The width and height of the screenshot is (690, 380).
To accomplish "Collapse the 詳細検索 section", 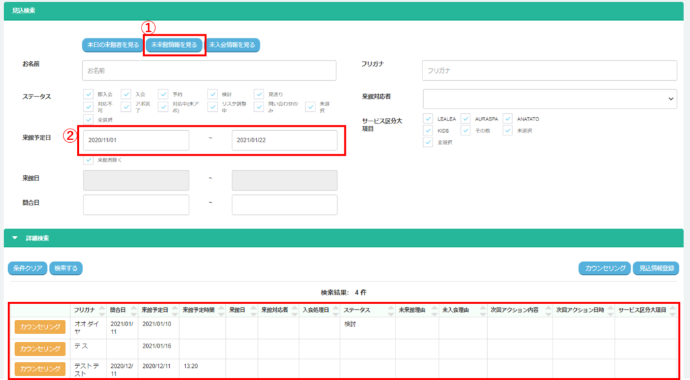I will tap(15, 239).
